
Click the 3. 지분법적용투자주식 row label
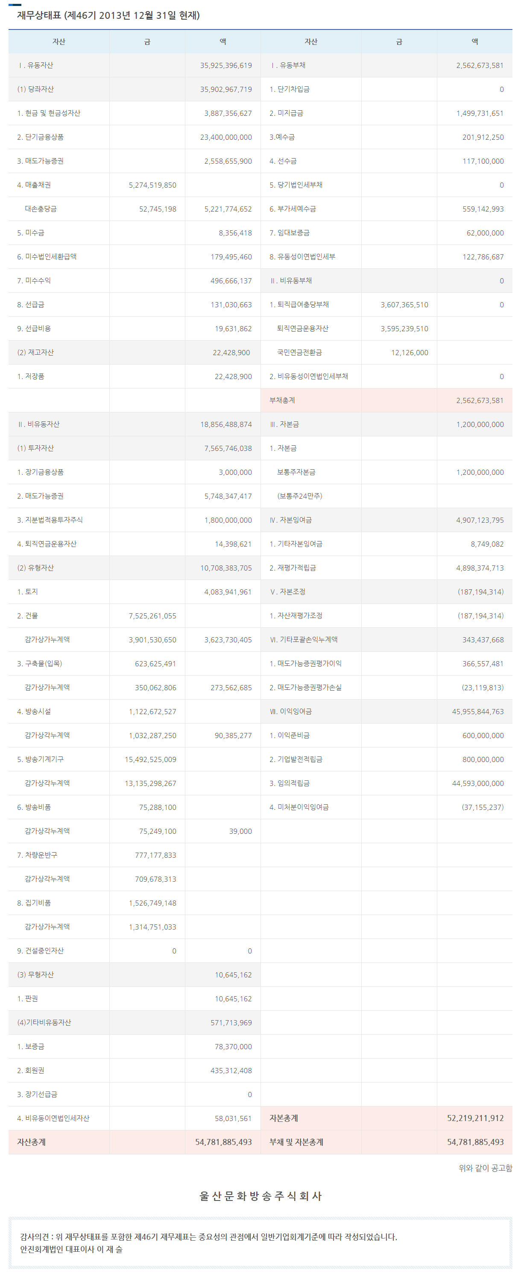tap(50, 520)
